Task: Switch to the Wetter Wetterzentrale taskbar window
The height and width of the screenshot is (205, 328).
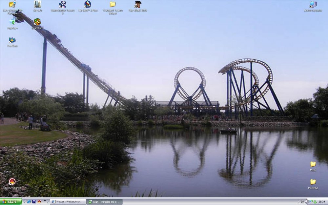Action: click(68, 202)
